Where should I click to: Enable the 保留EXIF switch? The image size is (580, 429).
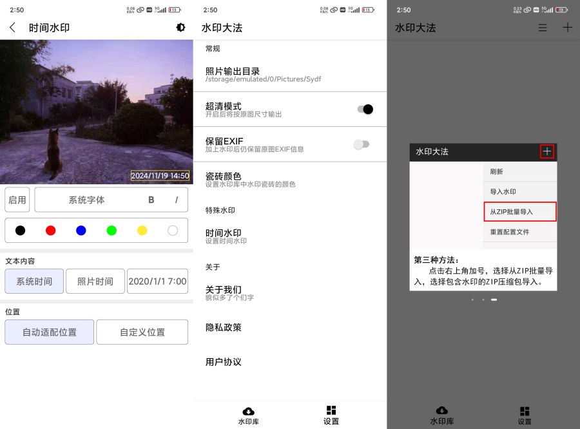click(x=360, y=146)
